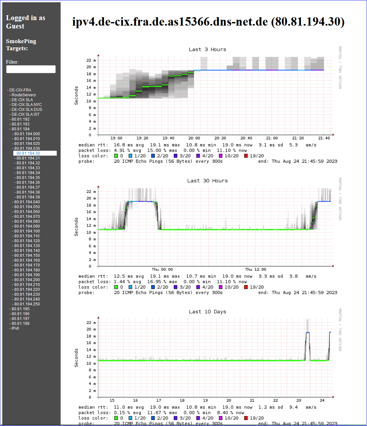
Task: Select DE-CIX SLA NYC in sidebar
Action: tap(27, 105)
